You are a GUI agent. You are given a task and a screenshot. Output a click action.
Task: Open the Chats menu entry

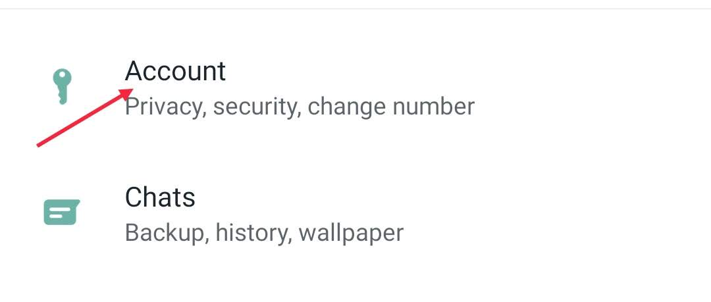[355, 214]
